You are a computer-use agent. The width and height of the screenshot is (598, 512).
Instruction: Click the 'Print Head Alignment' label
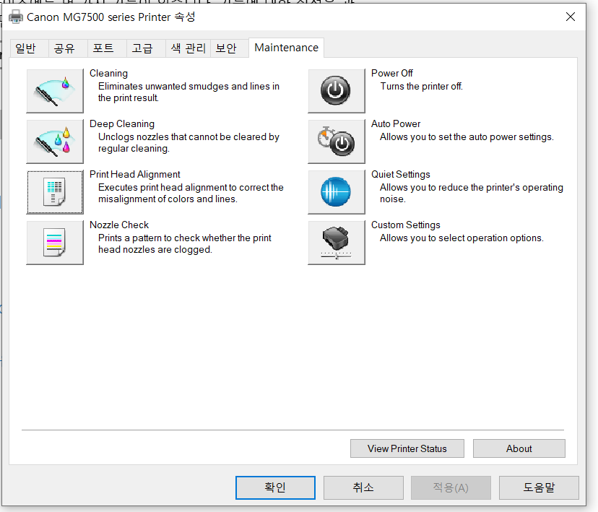click(x=134, y=174)
